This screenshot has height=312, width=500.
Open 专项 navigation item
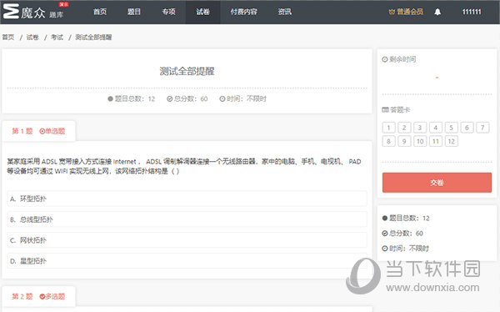tap(168, 12)
